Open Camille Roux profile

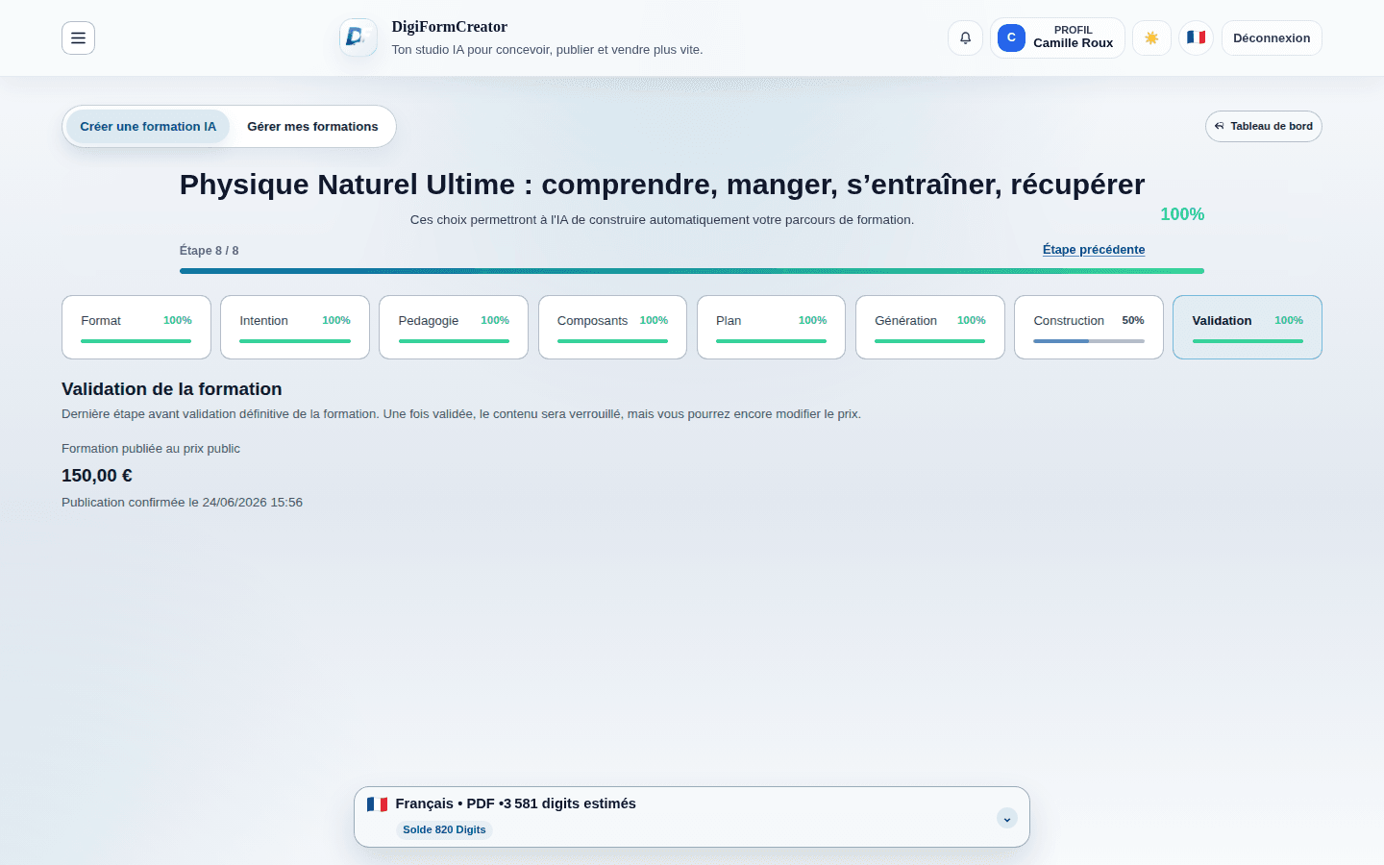1057,37
